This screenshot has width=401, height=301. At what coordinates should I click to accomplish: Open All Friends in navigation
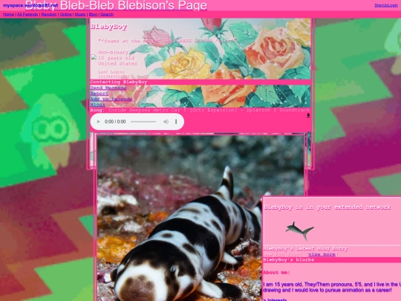pyautogui.click(x=27, y=14)
